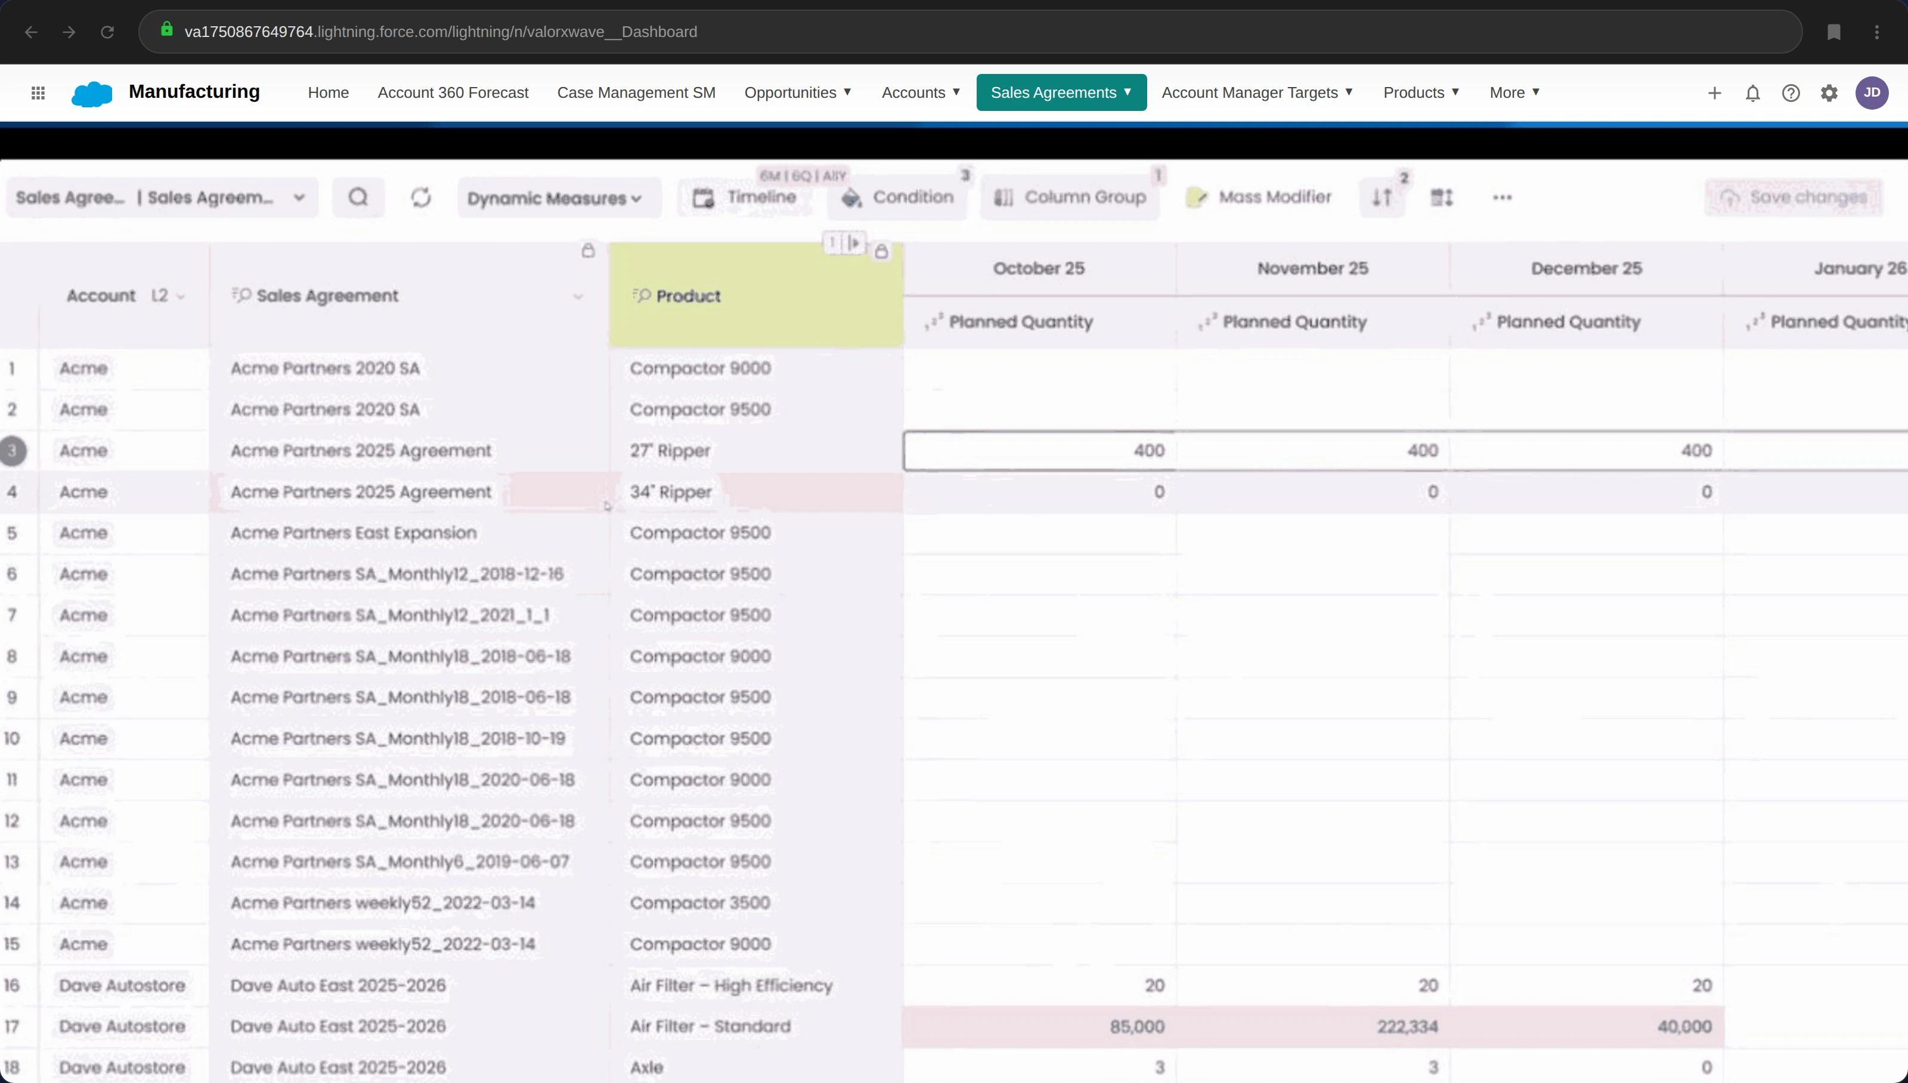
Task: Click Air Filter – High Efficiency product cell
Action: pos(756,986)
